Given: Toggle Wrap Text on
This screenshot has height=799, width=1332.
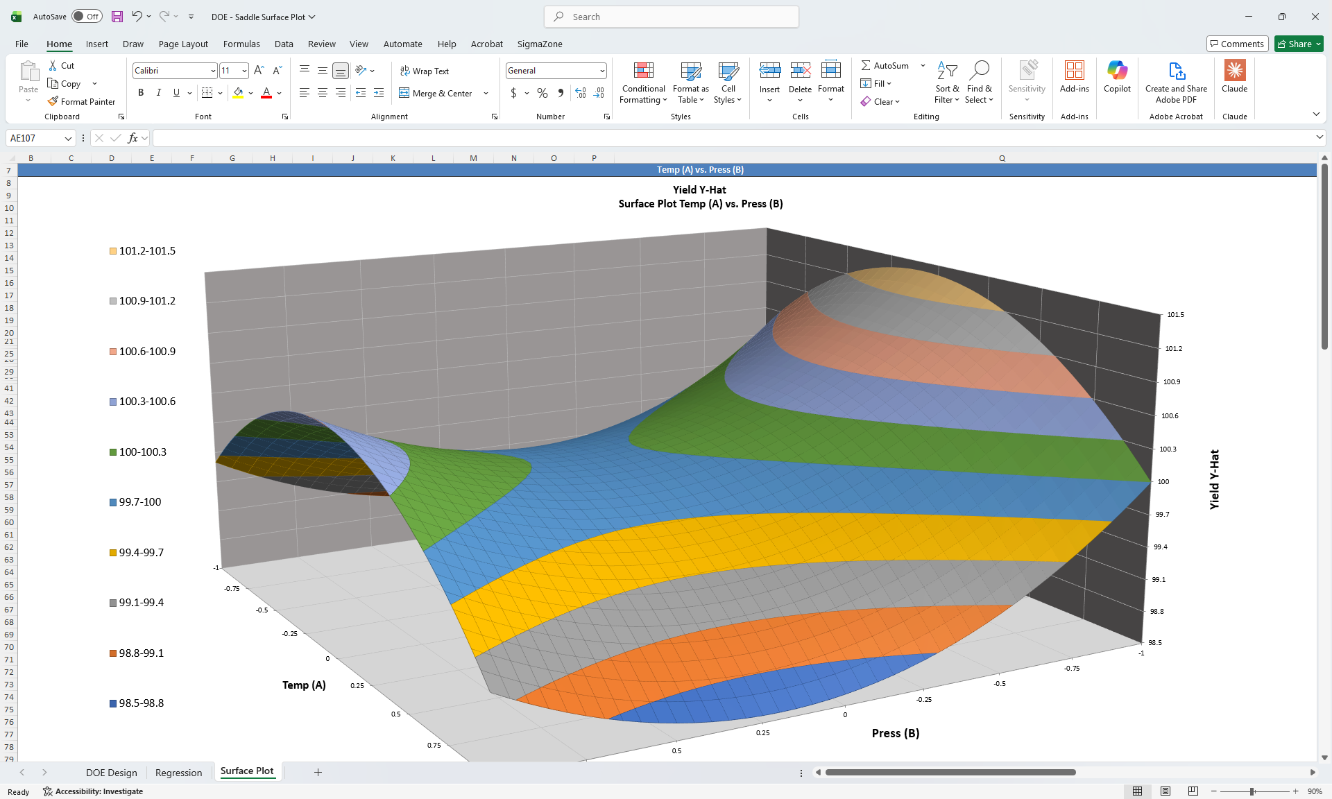Looking at the screenshot, I should click(x=425, y=70).
